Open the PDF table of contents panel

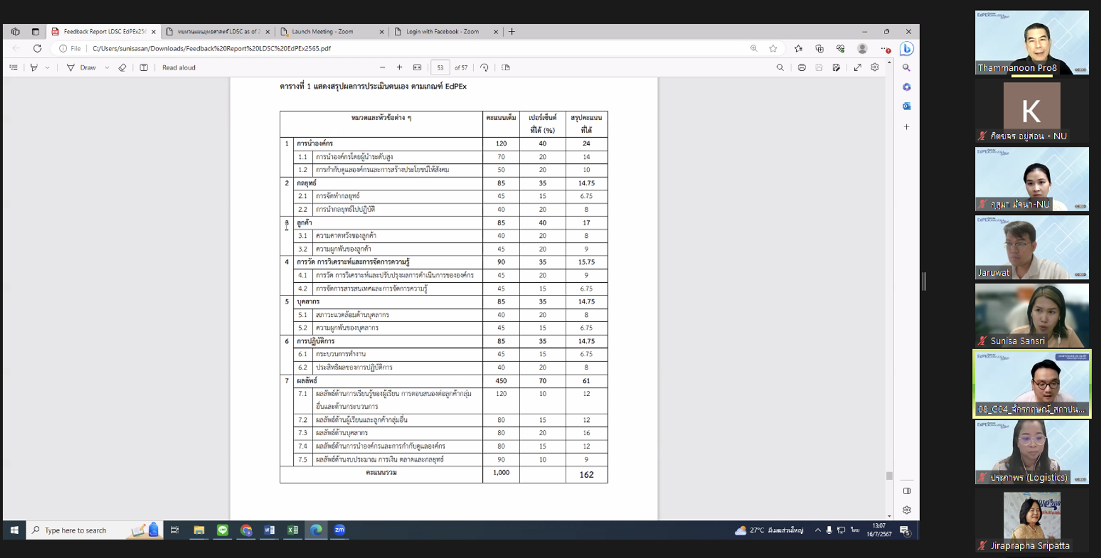coord(13,68)
